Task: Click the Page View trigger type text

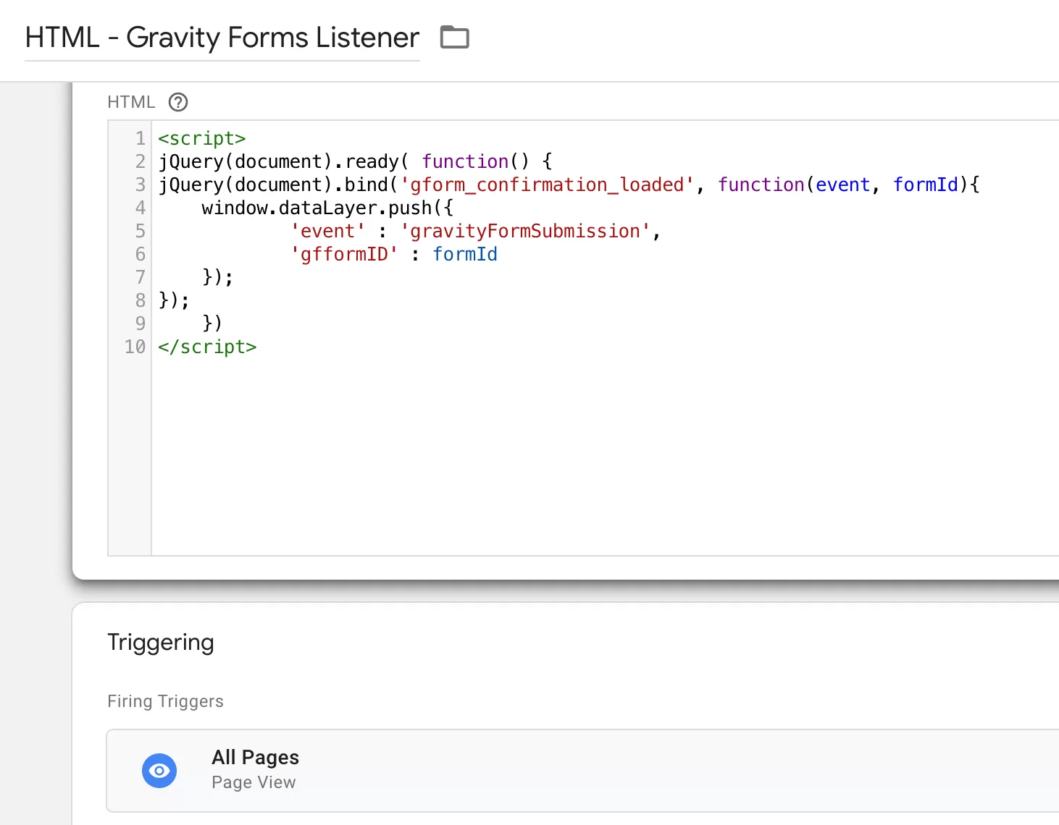Action: 254,782
